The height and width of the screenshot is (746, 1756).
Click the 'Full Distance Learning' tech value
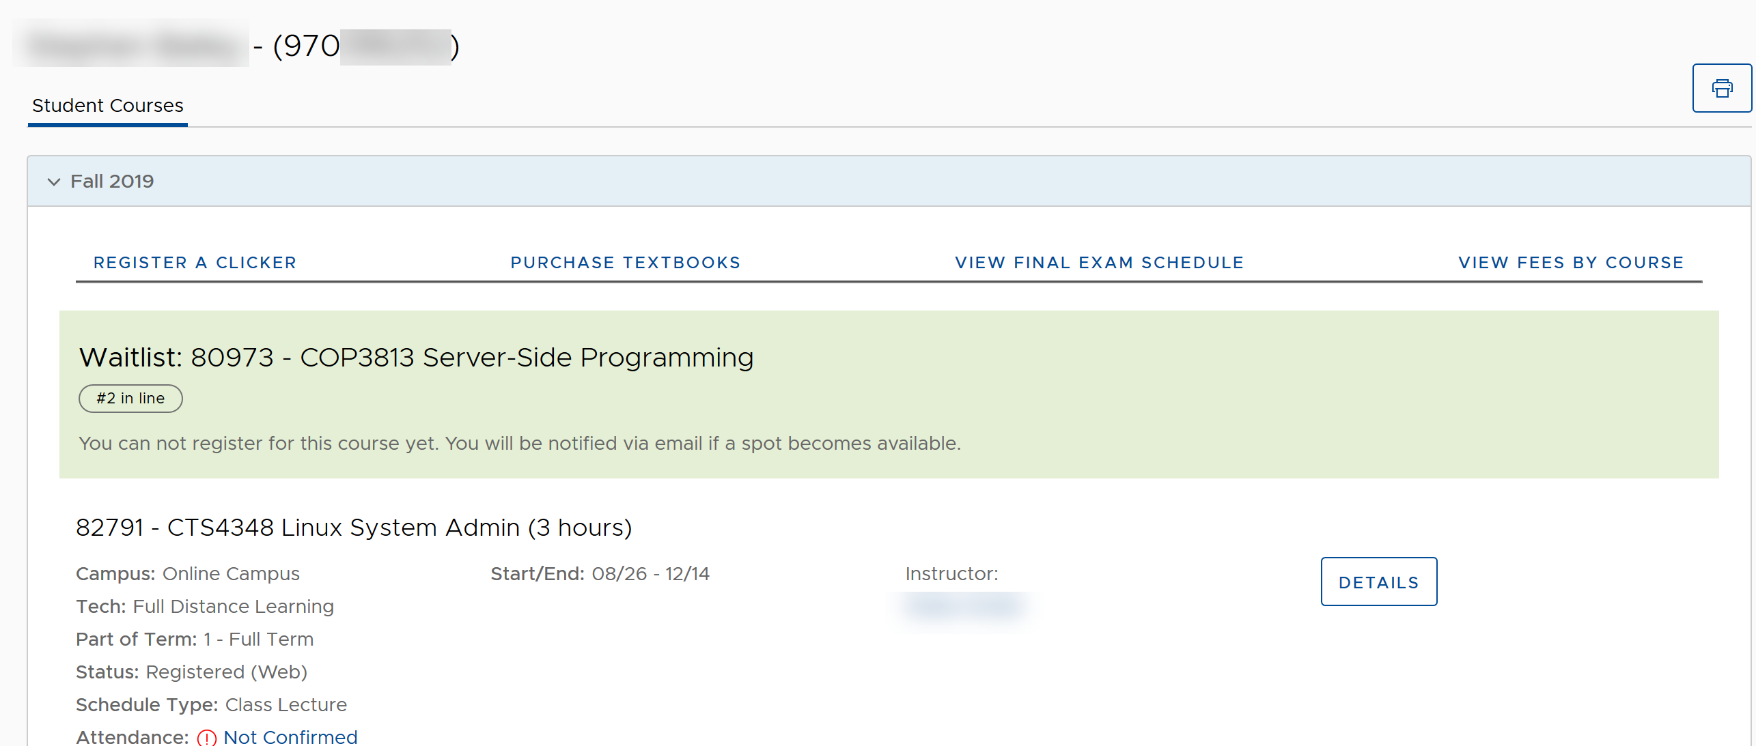(x=234, y=607)
